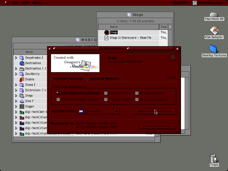Click the sort order button in Diego window

170,27
